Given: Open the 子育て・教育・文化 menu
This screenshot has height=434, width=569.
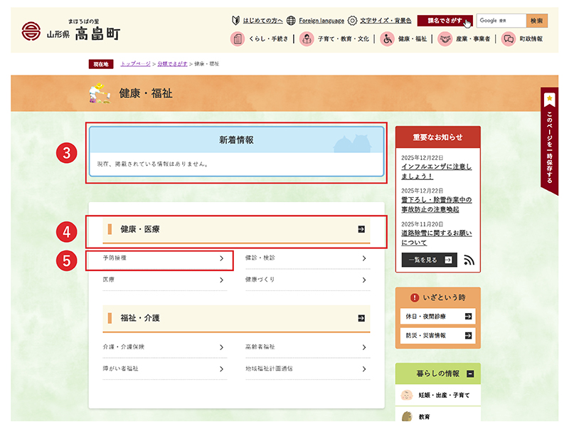Looking at the screenshot, I should click(x=307, y=40).
